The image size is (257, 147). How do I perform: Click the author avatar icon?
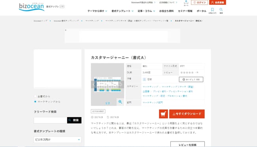coord(144,79)
